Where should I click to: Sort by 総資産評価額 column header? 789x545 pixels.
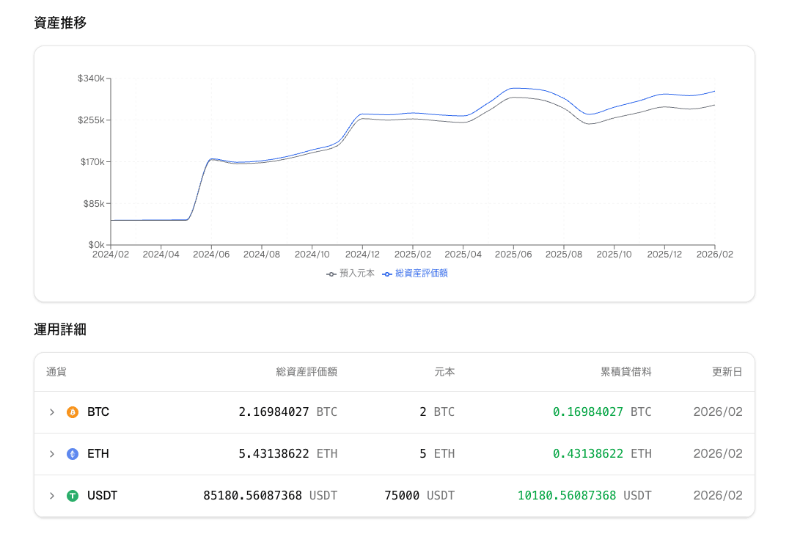coord(307,372)
